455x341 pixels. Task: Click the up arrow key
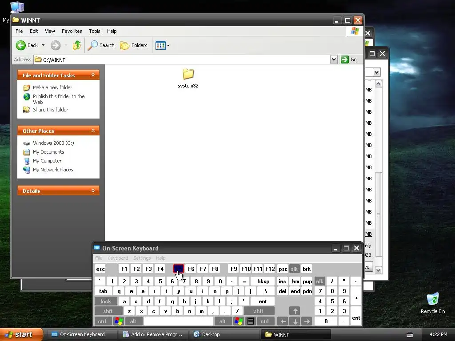pos(295,311)
